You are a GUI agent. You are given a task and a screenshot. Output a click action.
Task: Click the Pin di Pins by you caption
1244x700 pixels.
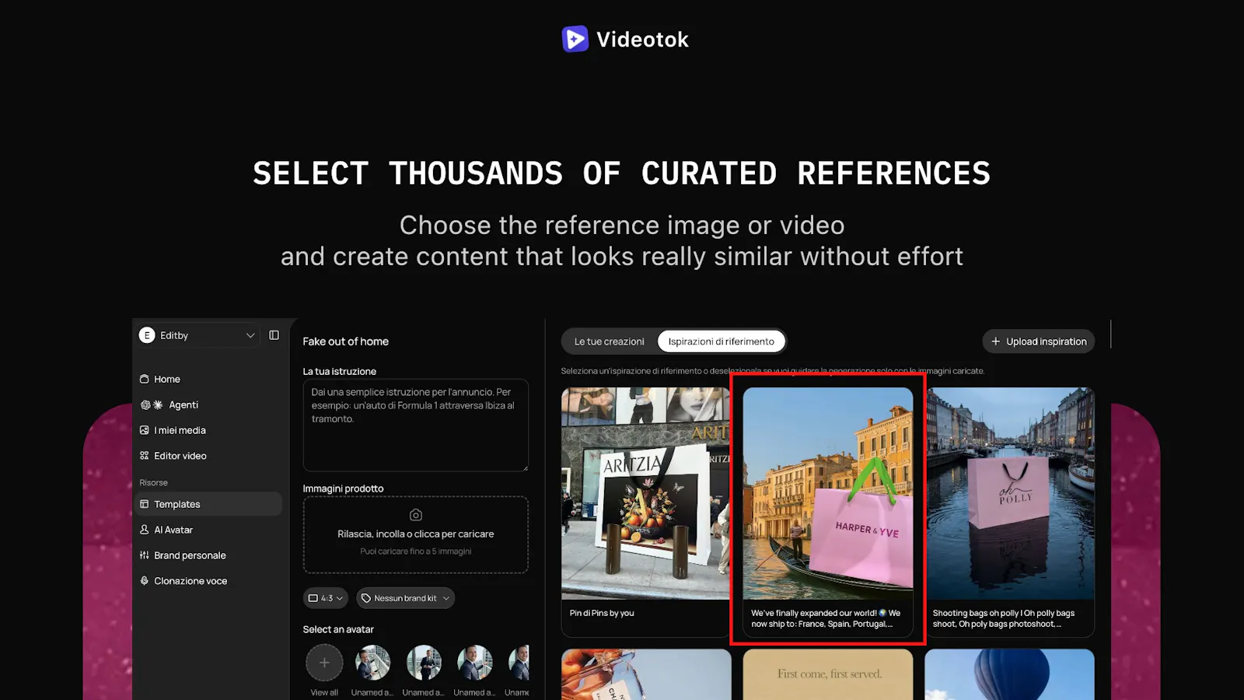(x=602, y=613)
